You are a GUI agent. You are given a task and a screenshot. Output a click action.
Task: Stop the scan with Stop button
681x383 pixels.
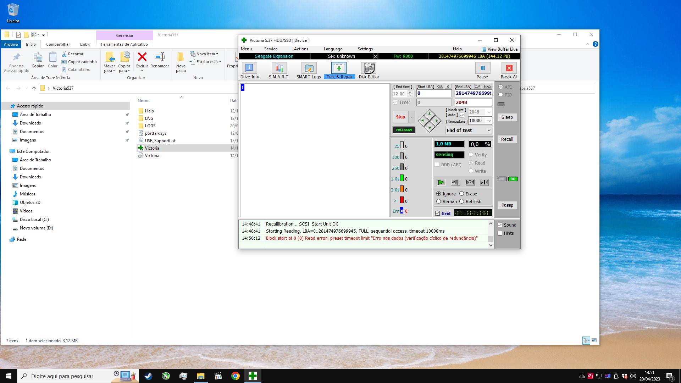tap(400, 117)
